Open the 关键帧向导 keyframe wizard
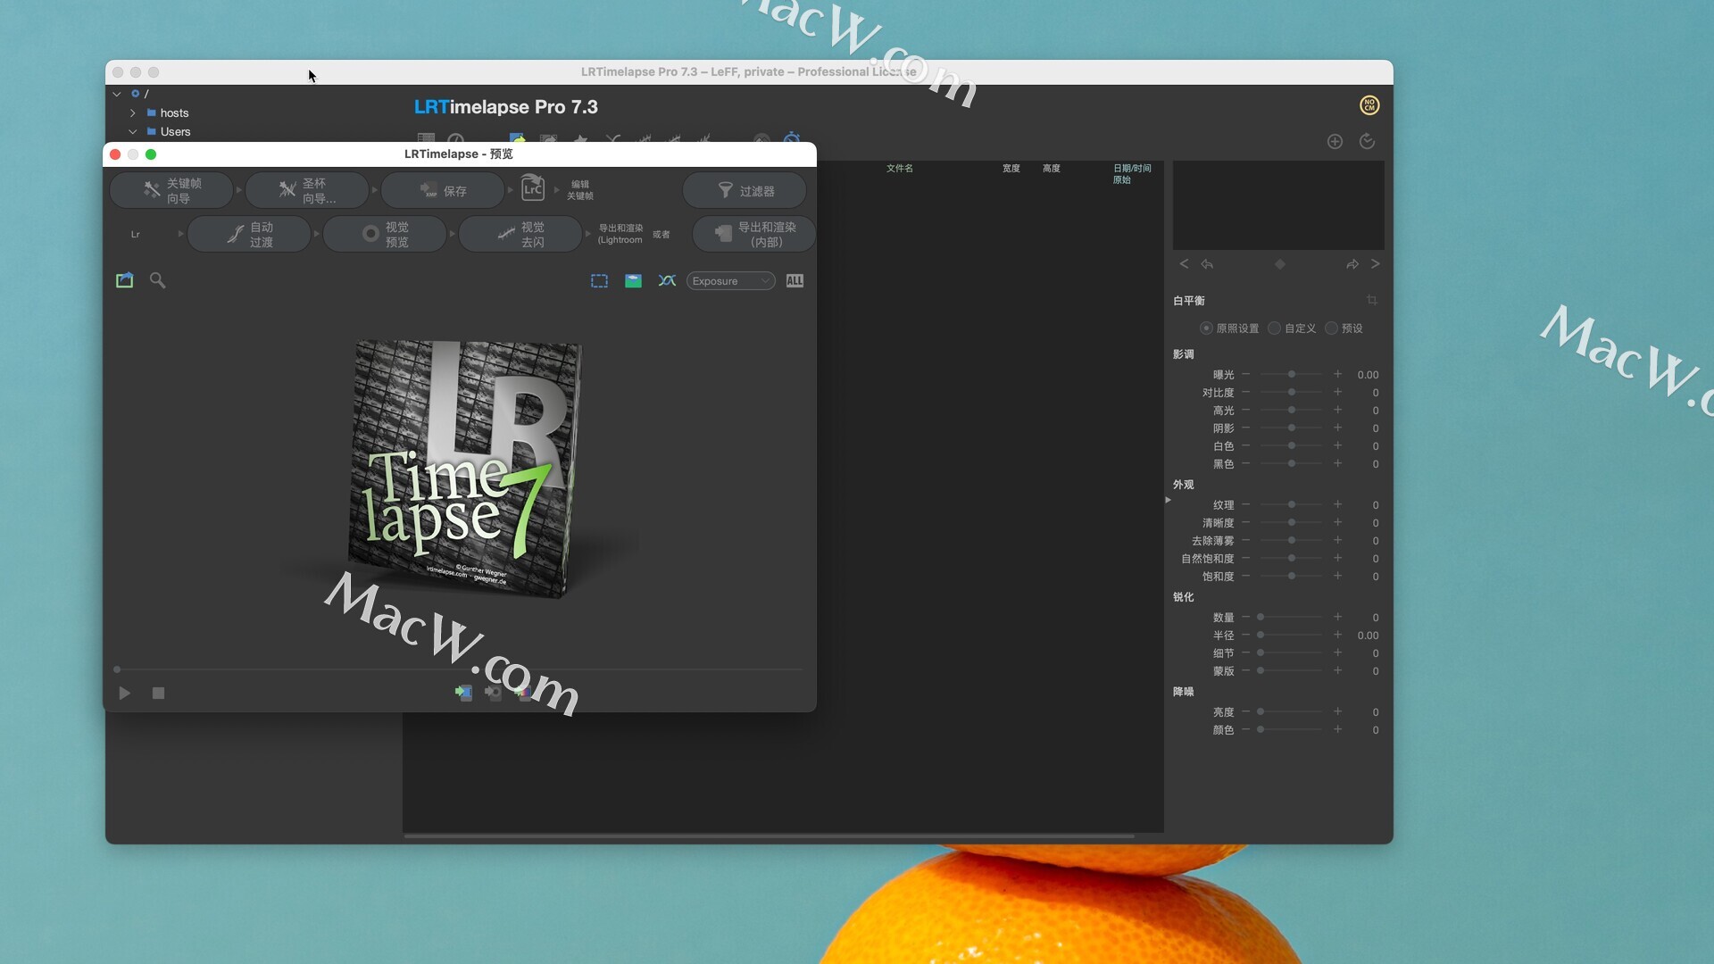 click(x=171, y=191)
